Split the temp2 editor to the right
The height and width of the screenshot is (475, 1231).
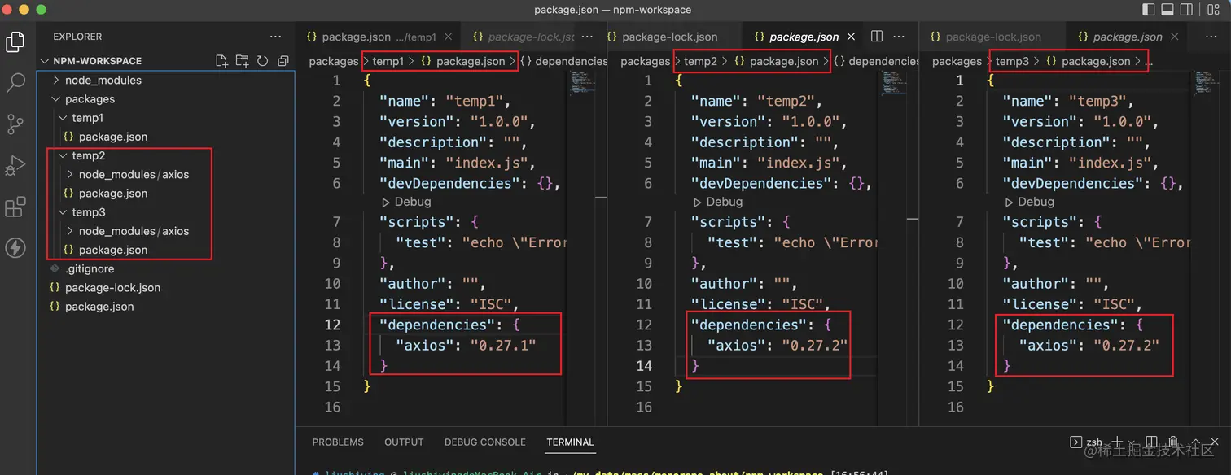pos(877,37)
